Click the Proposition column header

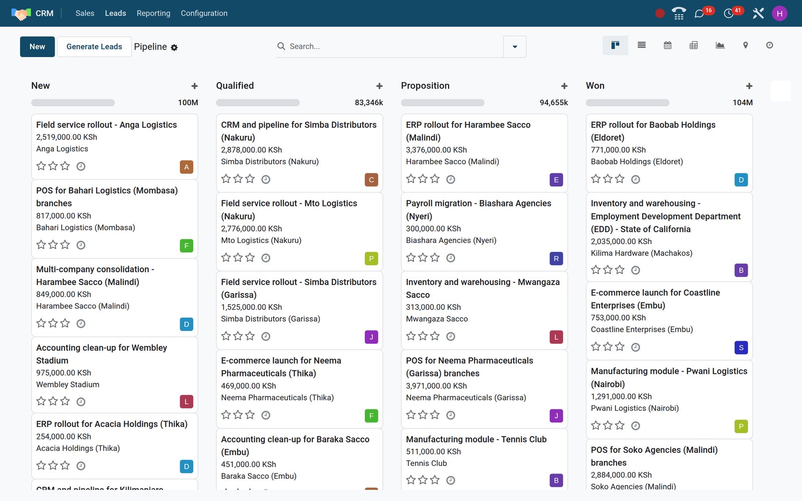click(425, 86)
